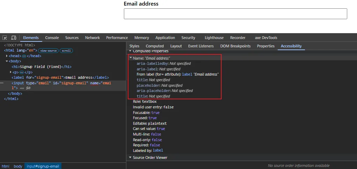This screenshot has height=169, width=357.
Task: Switch to the Network tab
Action: click(x=92, y=38)
